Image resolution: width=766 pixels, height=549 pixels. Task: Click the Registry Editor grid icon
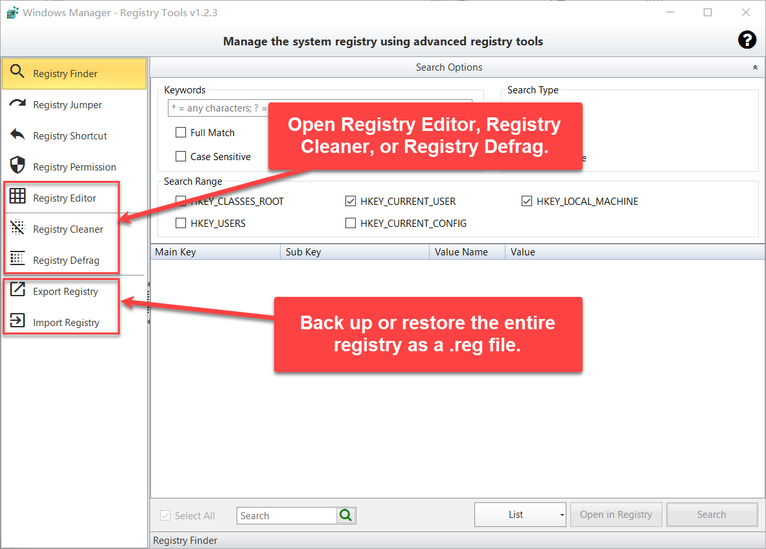[17, 196]
